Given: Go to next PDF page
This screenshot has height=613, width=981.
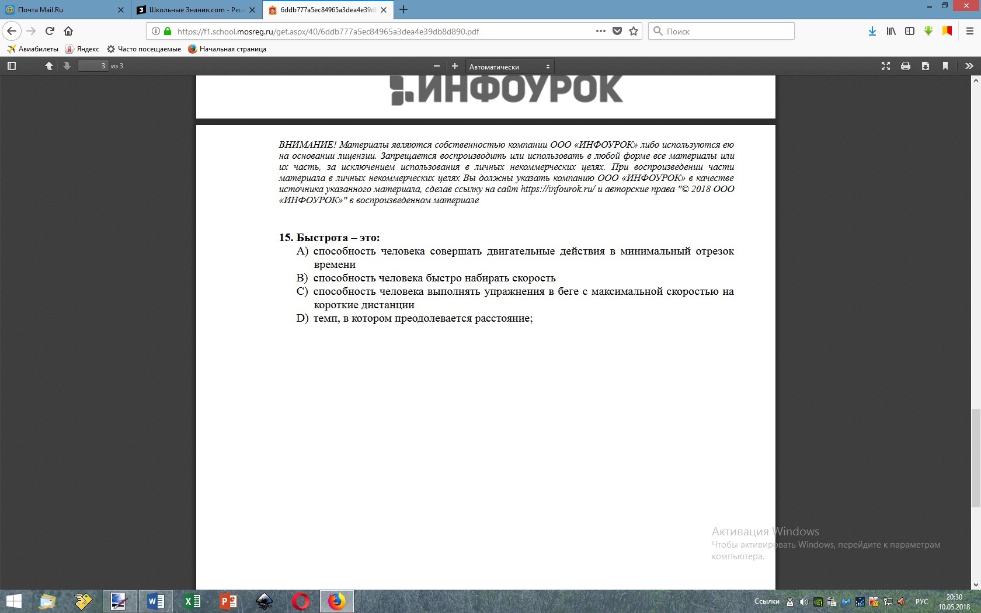Looking at the screenshot, I should click(67, 66).
